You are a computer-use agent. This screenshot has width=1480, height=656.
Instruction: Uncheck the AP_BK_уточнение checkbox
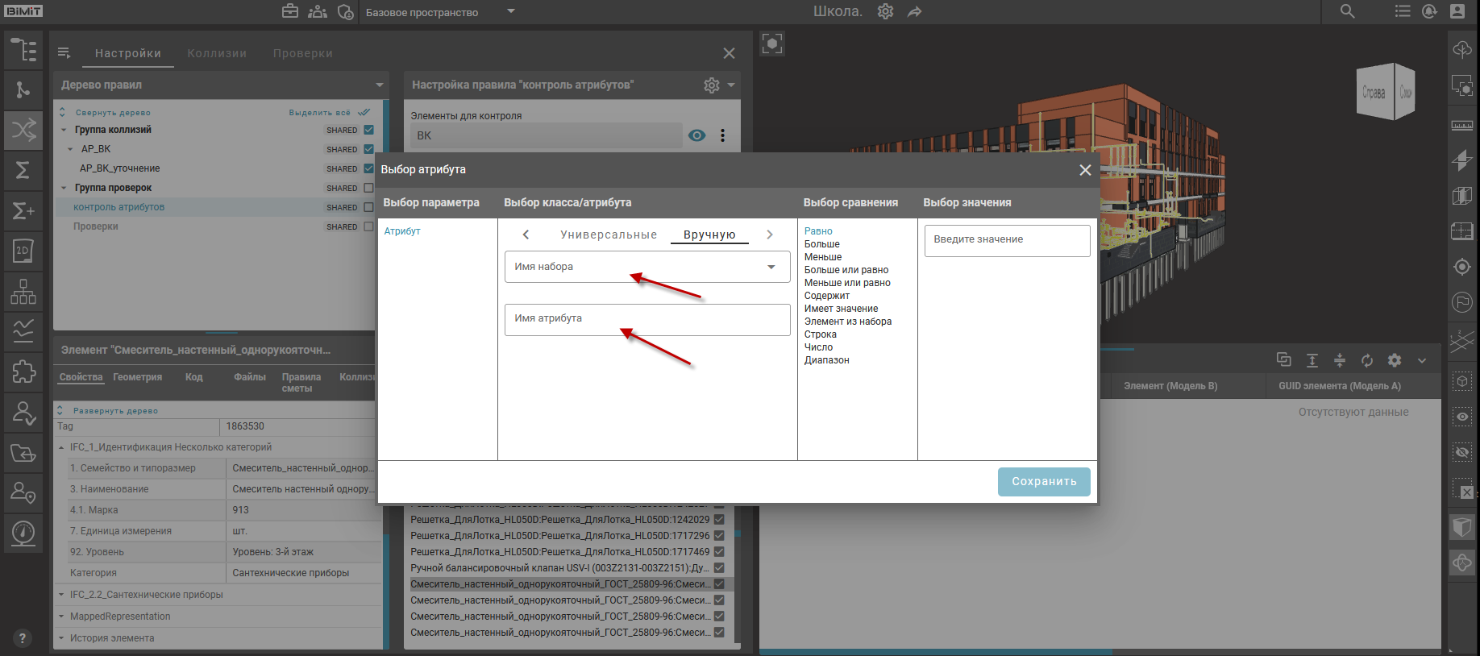(368, 168)
